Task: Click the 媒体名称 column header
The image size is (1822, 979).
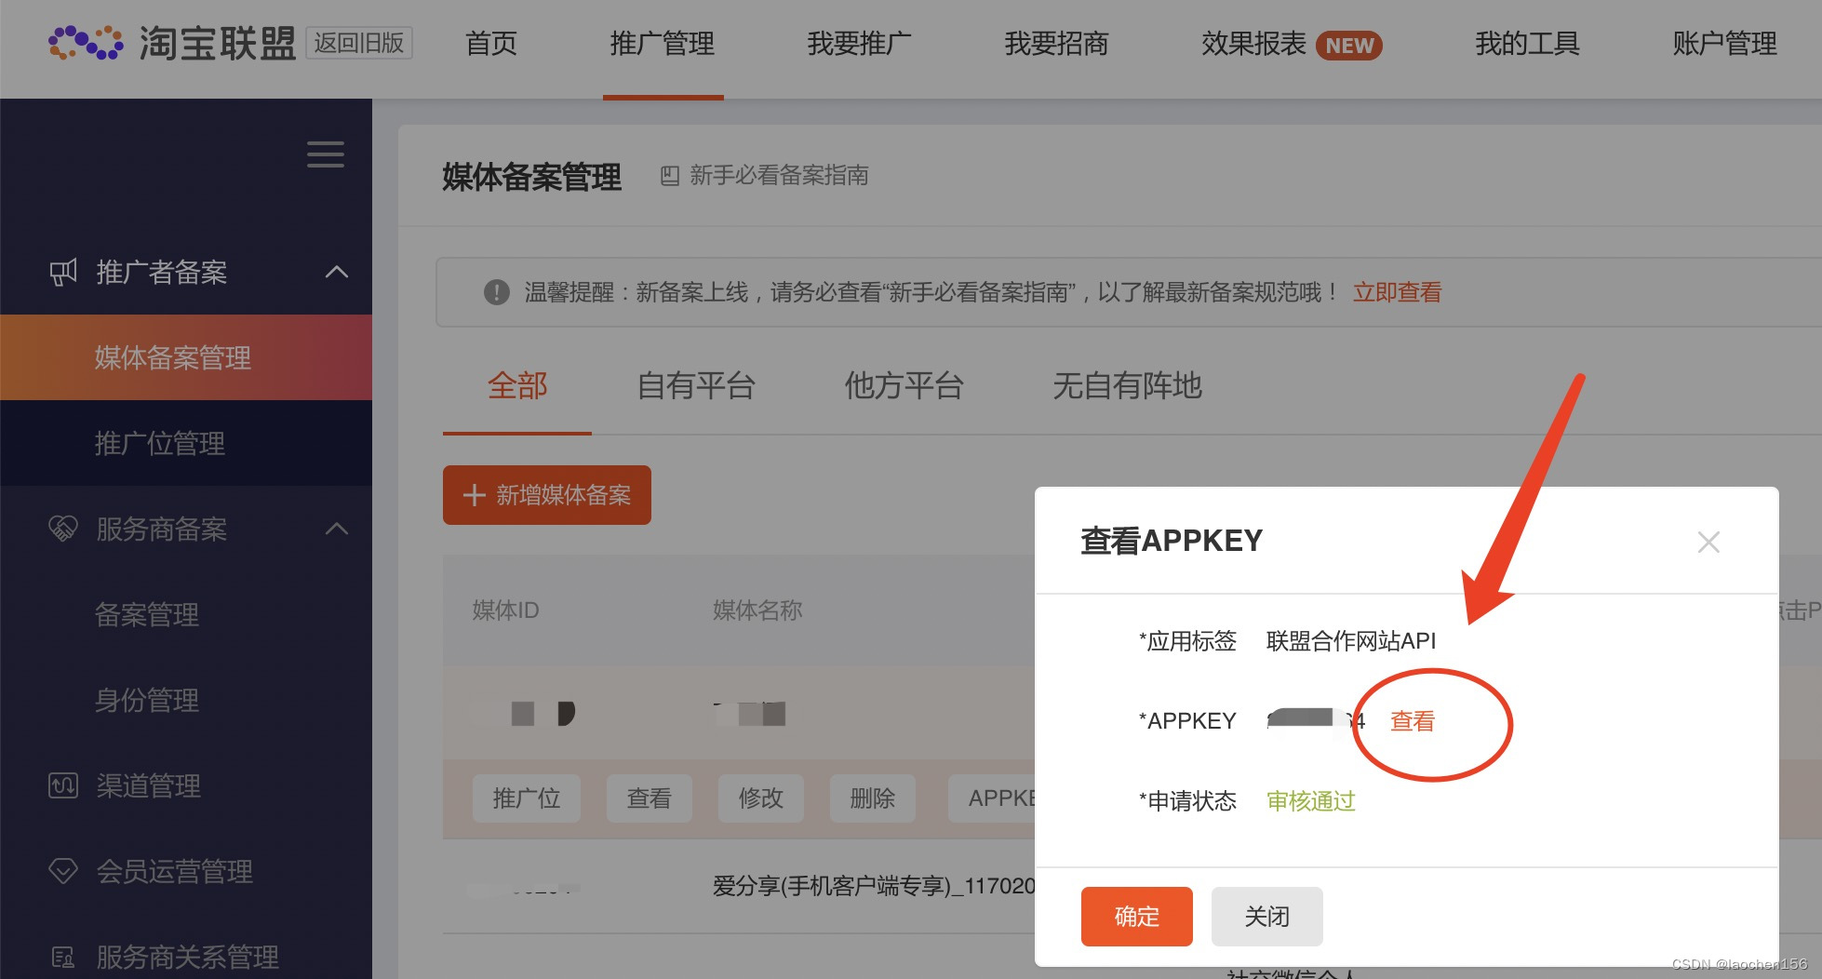Action: [757, 610]
